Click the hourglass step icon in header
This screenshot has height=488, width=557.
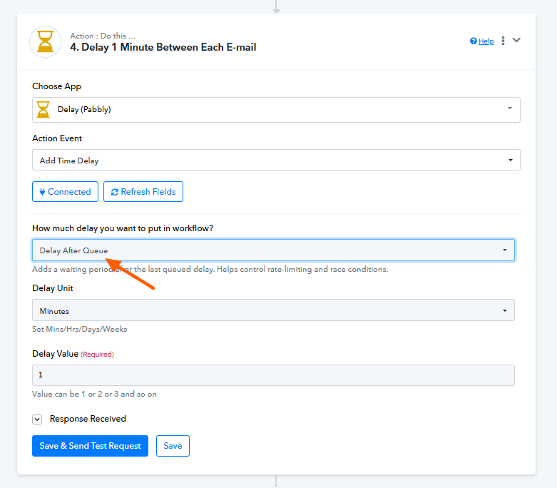[x=45, y=41]
